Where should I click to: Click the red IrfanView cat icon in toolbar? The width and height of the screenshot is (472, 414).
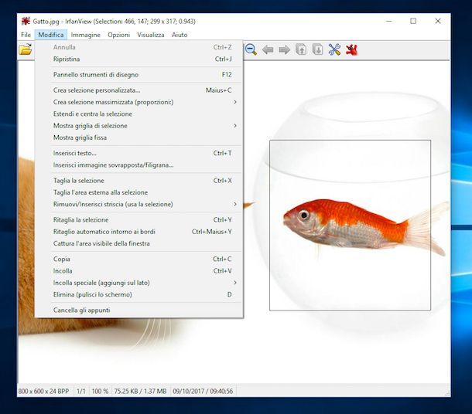pyautogui.click(x=351, y=49)
